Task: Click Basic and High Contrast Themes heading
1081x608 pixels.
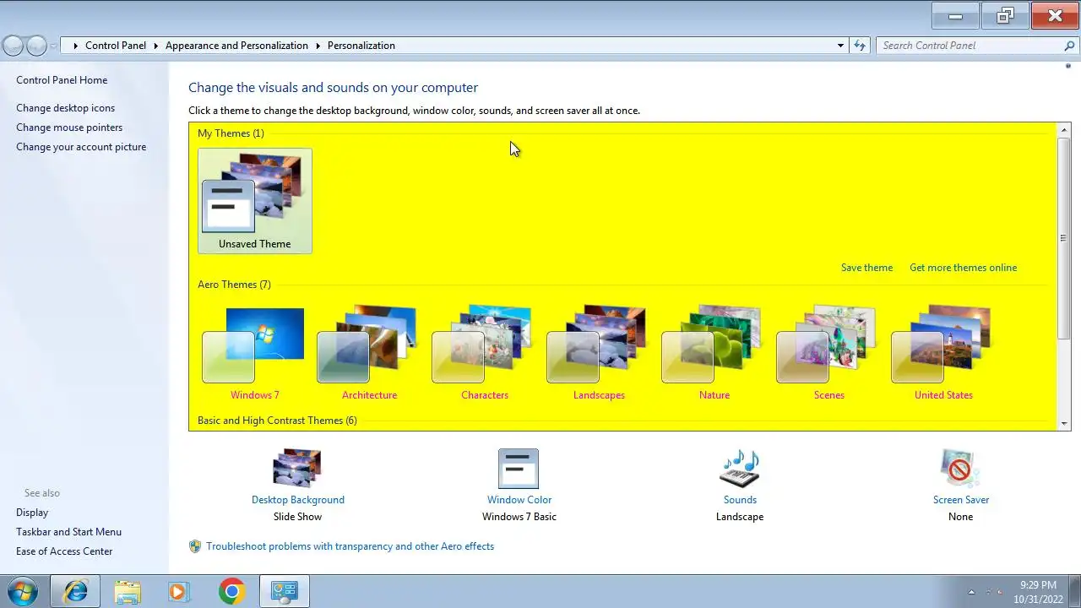Action: (277, 421)
